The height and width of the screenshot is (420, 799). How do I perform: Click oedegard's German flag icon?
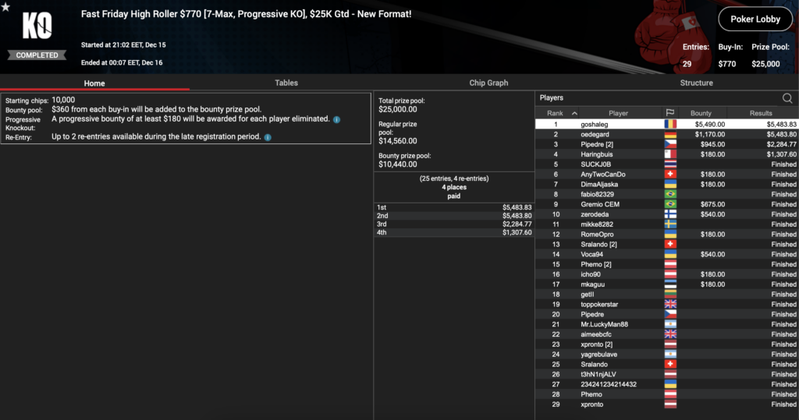[669, 134]
